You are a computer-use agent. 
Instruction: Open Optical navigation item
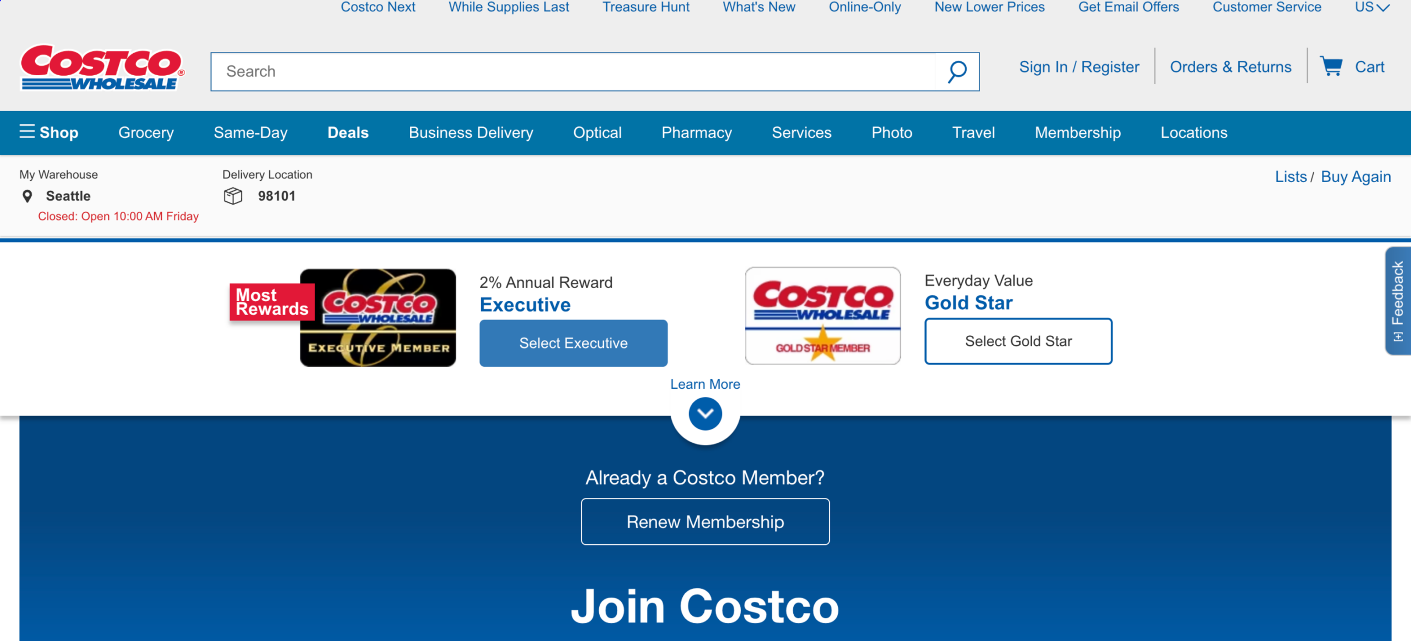[x=597, y=133]
